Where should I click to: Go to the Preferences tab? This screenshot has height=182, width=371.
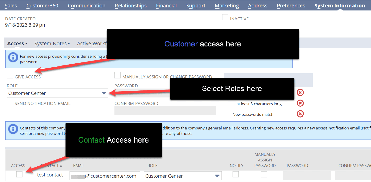(x=291, y=6)
